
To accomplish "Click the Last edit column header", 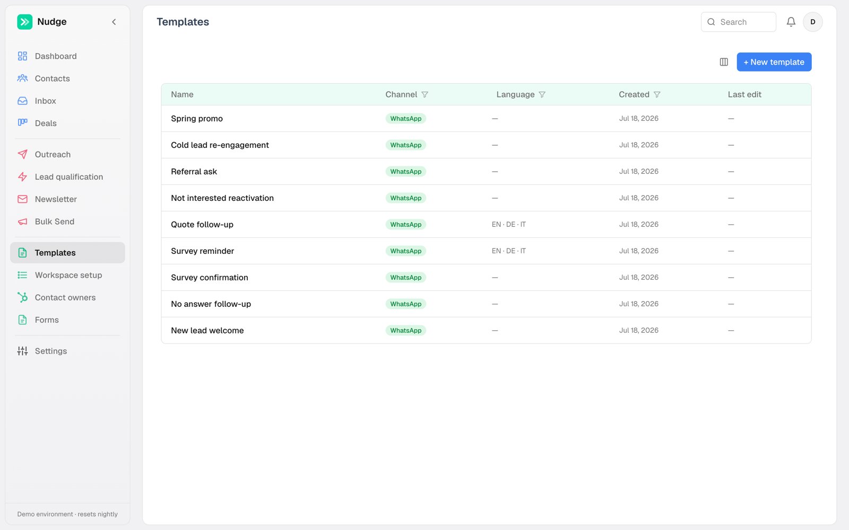I will [744, 94].
